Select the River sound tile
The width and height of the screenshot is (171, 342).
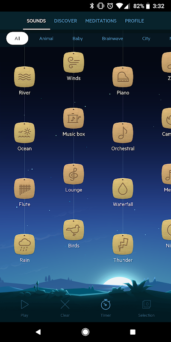point(24,77)
